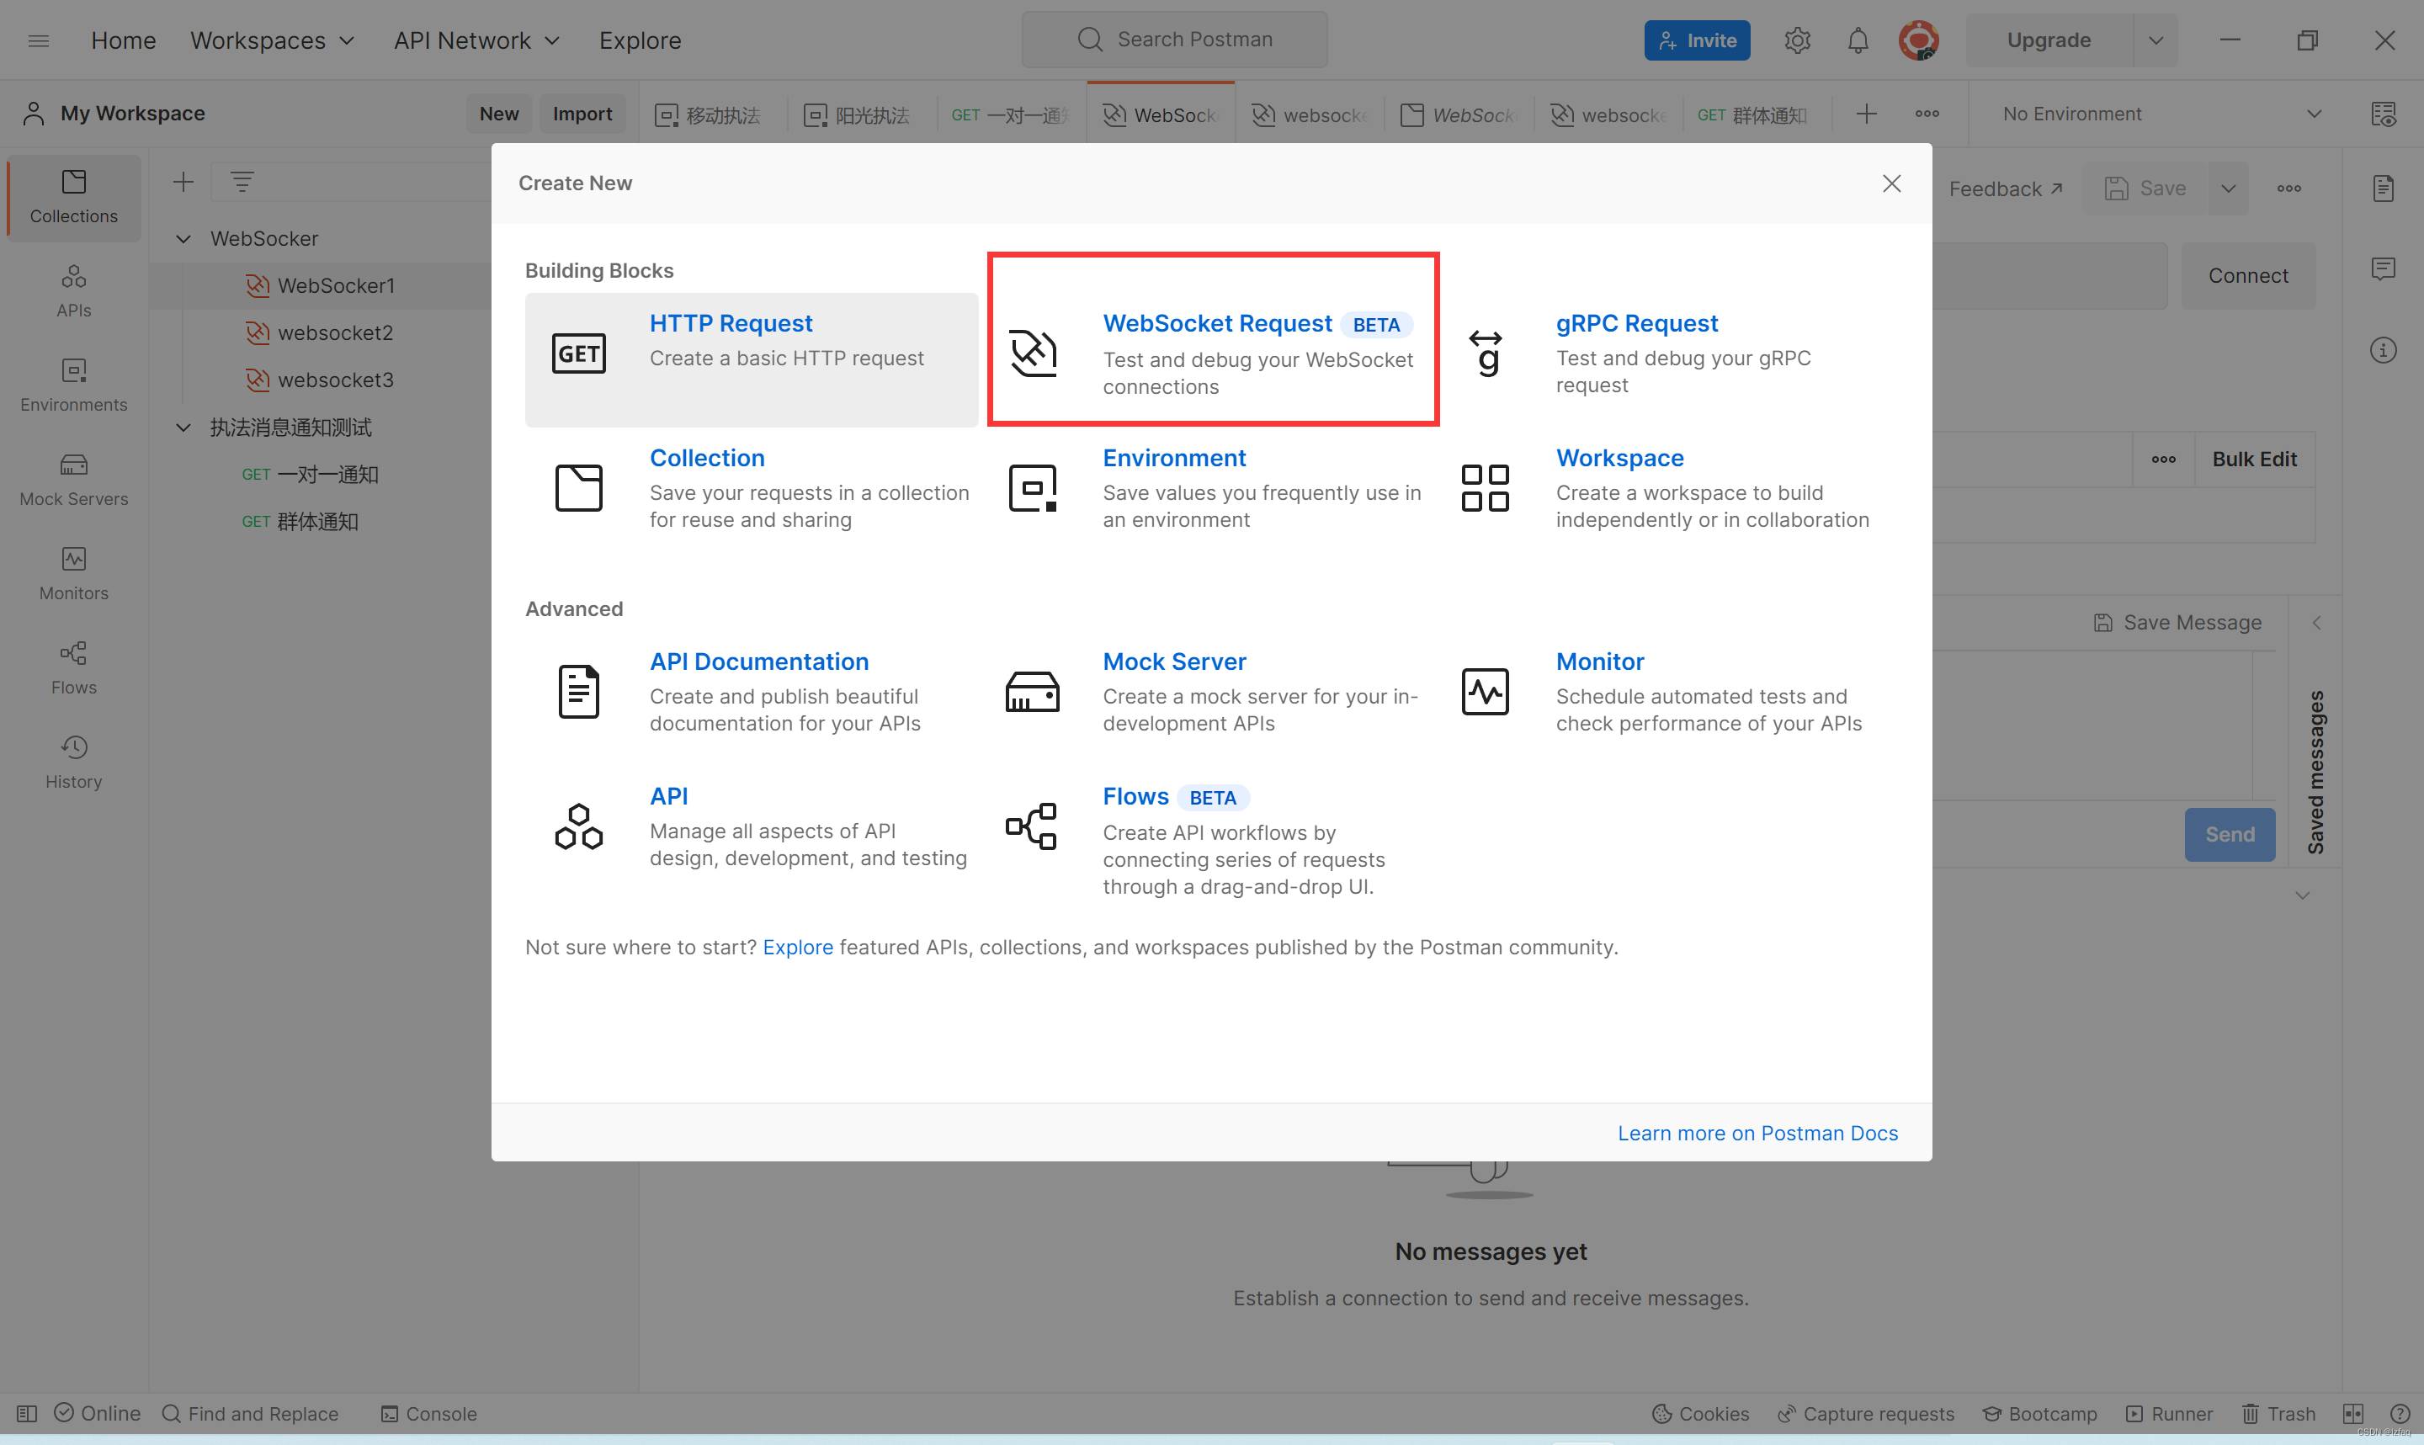Viewport: 2424px width, 1445px height.
Task: Open tab overflow options menu
Action: (1927, 114)
